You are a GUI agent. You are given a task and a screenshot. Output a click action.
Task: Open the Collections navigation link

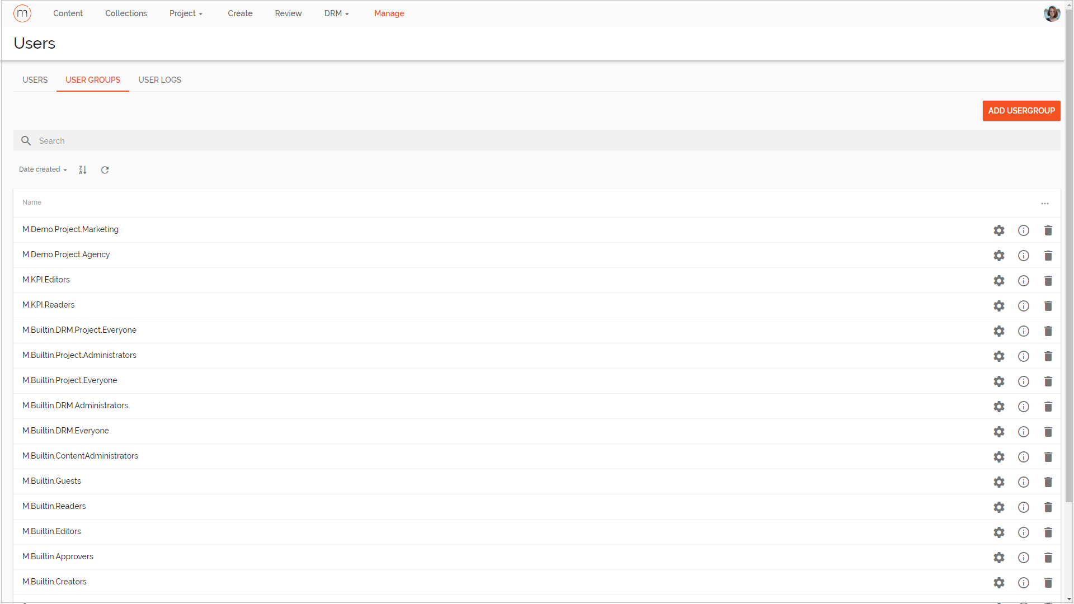point(126,13)
